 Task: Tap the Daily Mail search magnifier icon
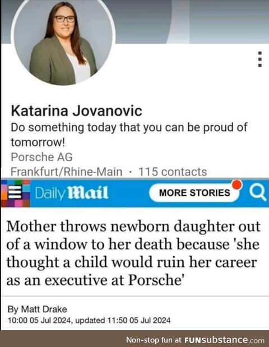coord(258,193)
